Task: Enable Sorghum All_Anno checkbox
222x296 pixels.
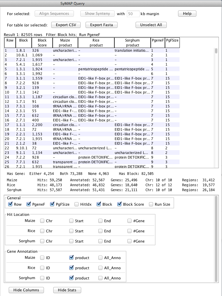Action: 100,278
